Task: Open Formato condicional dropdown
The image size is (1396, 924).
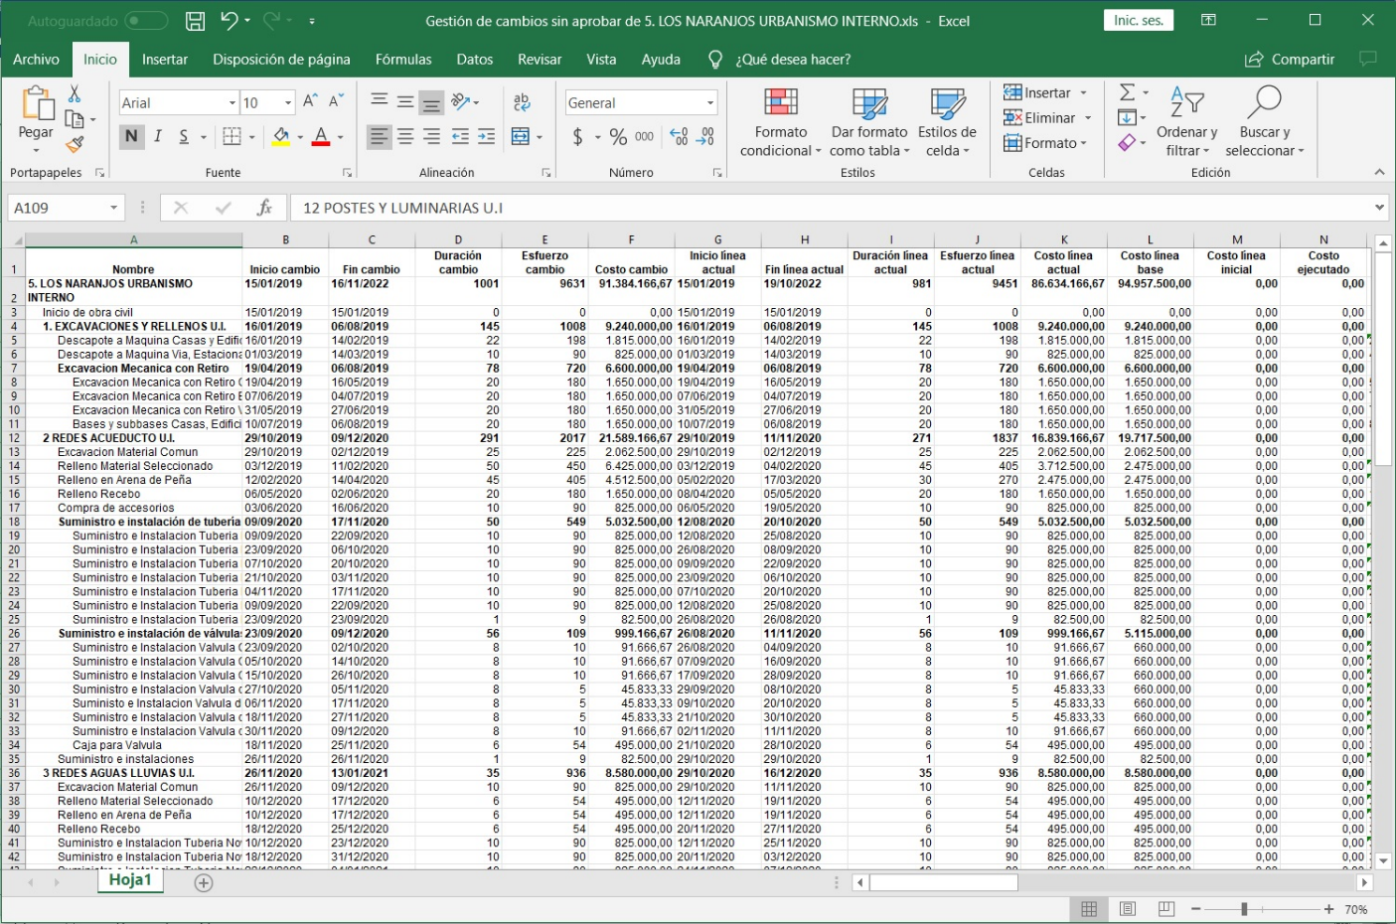Action: pos(781,122)
